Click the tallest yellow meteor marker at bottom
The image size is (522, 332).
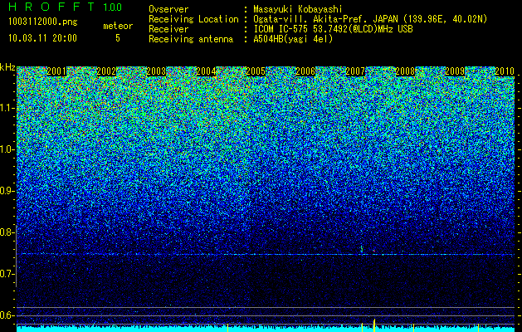coord(374,325)
